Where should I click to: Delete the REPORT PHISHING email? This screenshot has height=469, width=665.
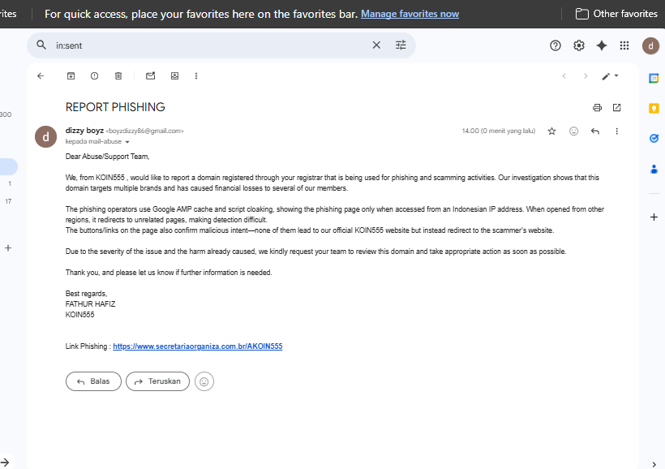coord(118,76)
